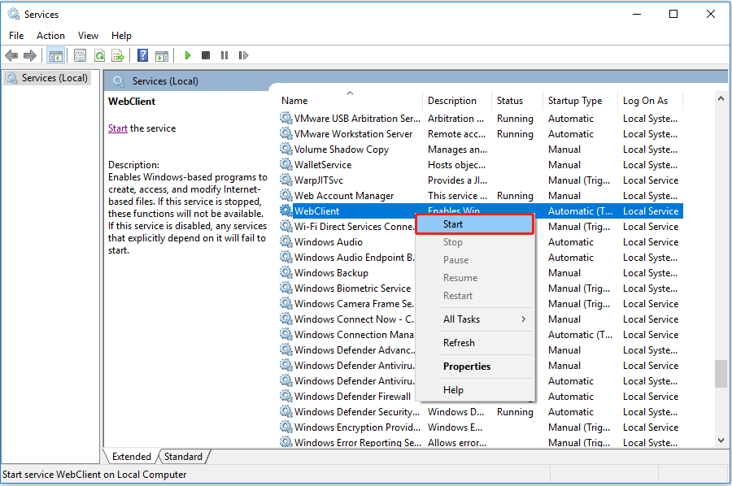This screenshot has width=732, height=486.
Task: Select Windows Defender Advanced Threat row
Action: (347, 349)
